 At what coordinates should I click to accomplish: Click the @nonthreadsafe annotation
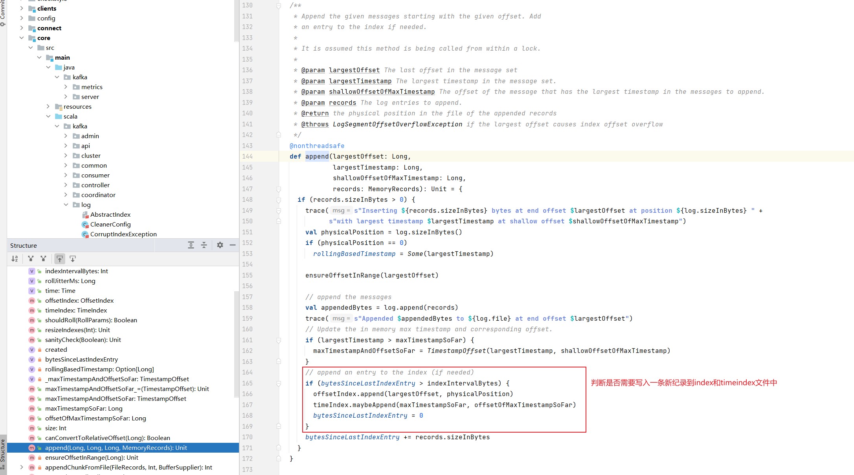tap(317, 146)
